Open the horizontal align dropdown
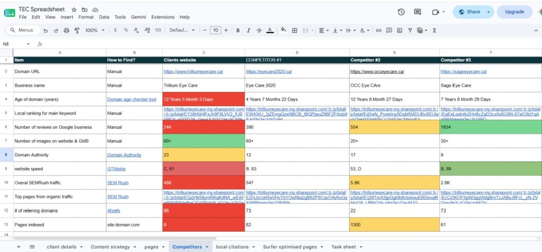The width and height of the screenshot is (542, 252). click(324, 31)
